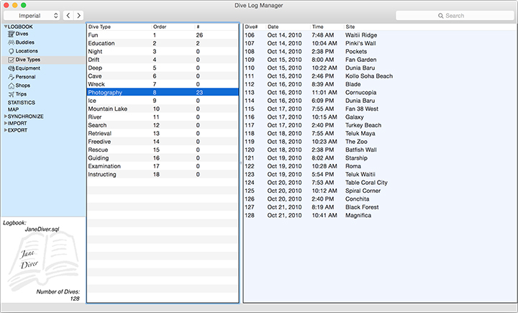Expand the IMPORT section

(5, 124)
